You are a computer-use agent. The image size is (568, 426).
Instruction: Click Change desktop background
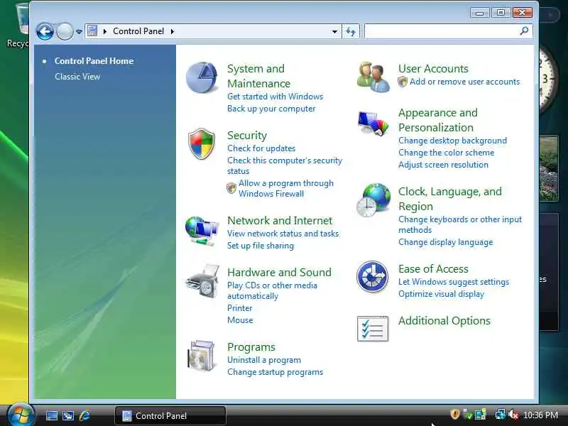[x=452, y=140]
